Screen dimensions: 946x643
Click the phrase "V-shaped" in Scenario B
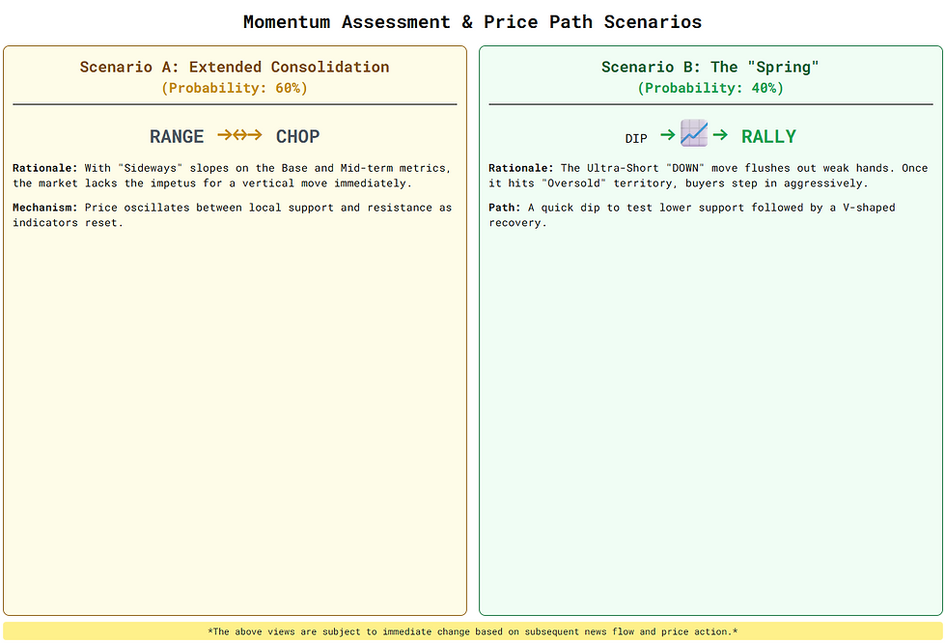tap(869, 207)
